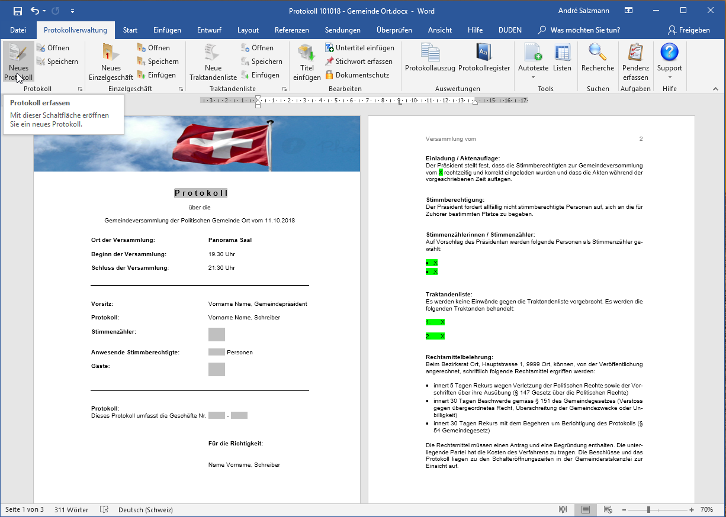726x517 pixels.
Task: Click the Seite 1 von 3 indicator
Action: [24, 510]
